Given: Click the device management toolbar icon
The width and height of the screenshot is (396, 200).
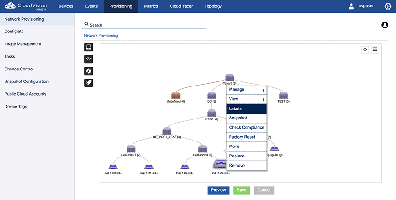Looking at the screenshot, I should 88,47.
